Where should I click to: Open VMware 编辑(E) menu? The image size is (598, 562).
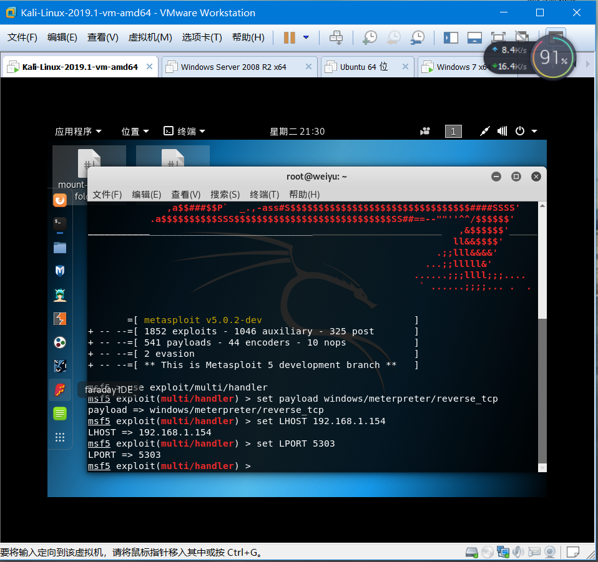[x=62, y=37]
